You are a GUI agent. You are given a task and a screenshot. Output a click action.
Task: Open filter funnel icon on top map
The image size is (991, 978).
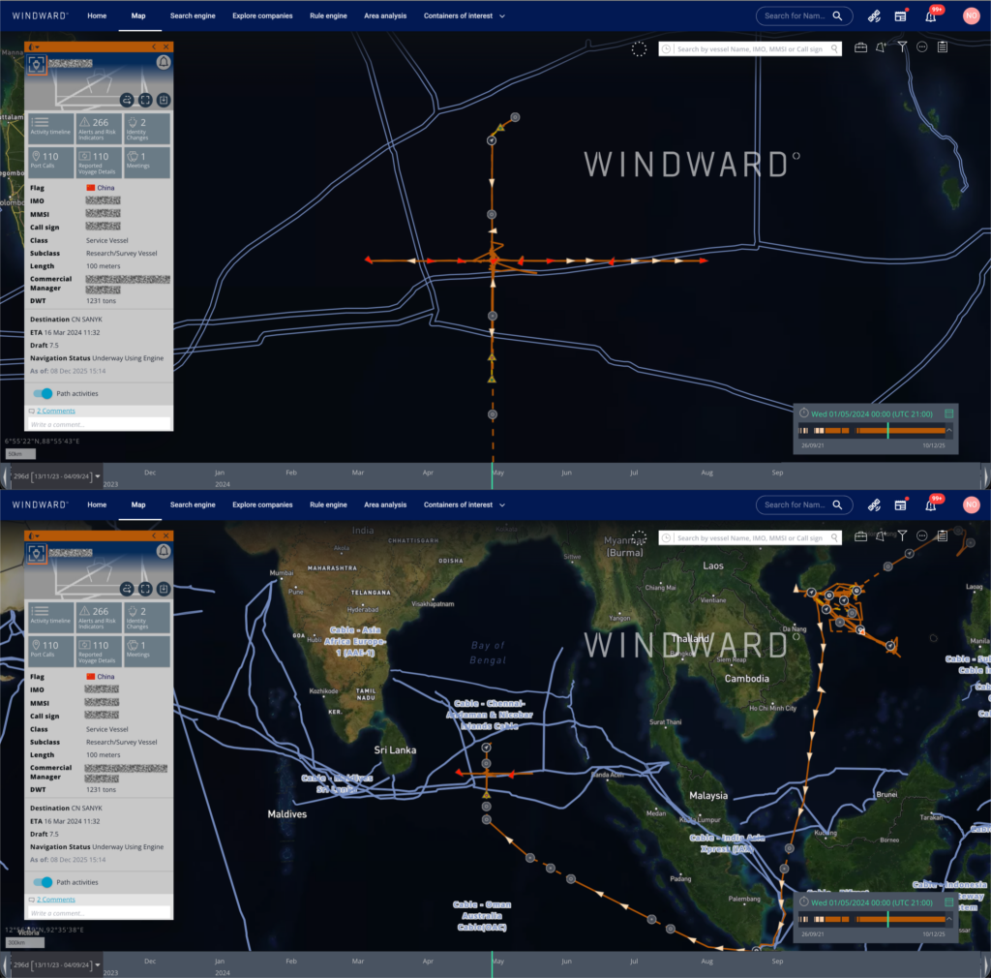click(x=902, y=46)
